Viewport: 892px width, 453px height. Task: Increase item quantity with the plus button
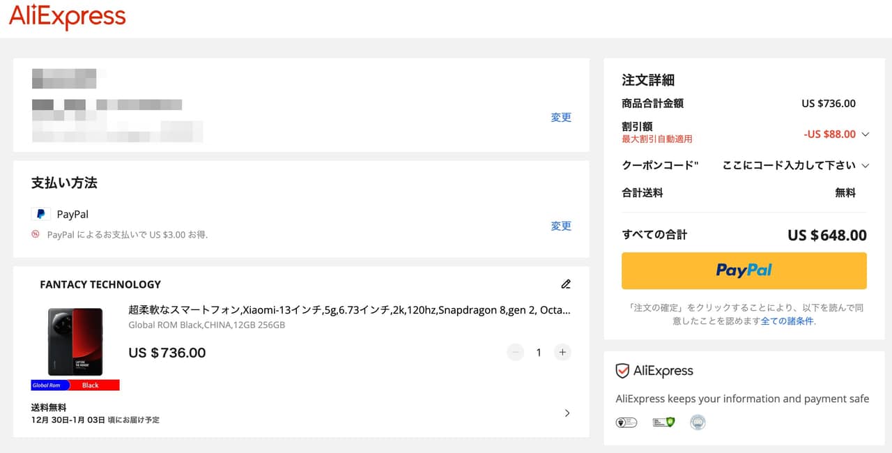click(x=562, y=353)
